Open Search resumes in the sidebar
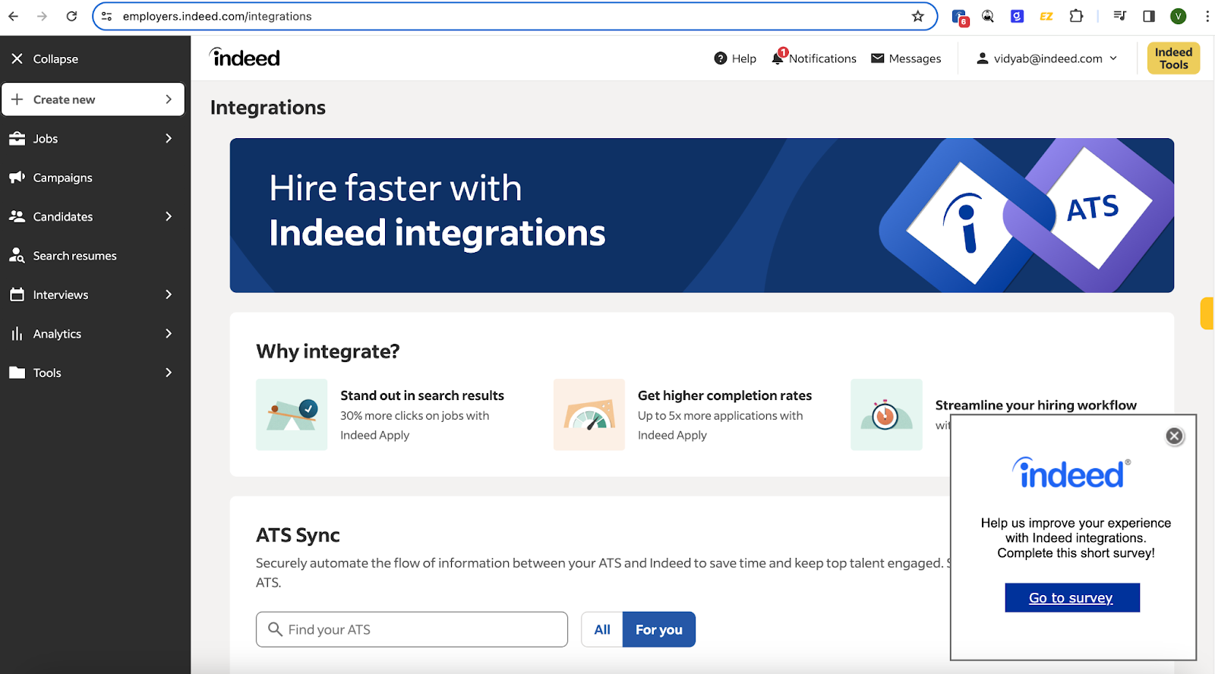 tap(75, 256)
